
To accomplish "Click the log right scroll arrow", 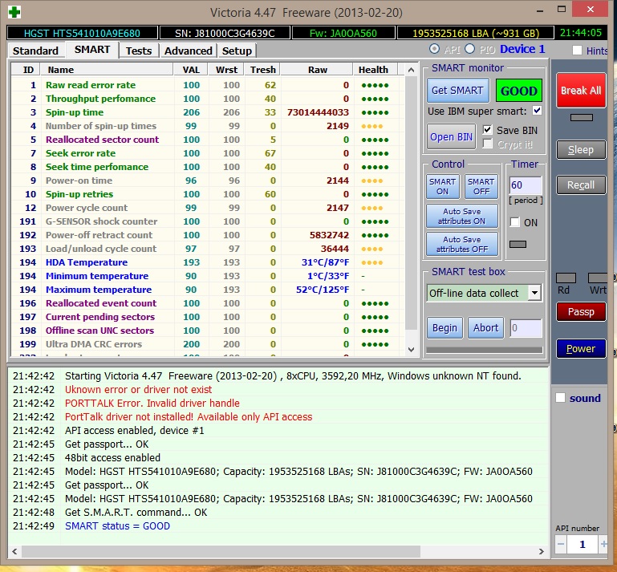I will (541, 551).
